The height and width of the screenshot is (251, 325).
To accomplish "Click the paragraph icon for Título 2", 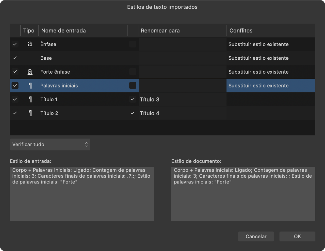I will [30, 113].
